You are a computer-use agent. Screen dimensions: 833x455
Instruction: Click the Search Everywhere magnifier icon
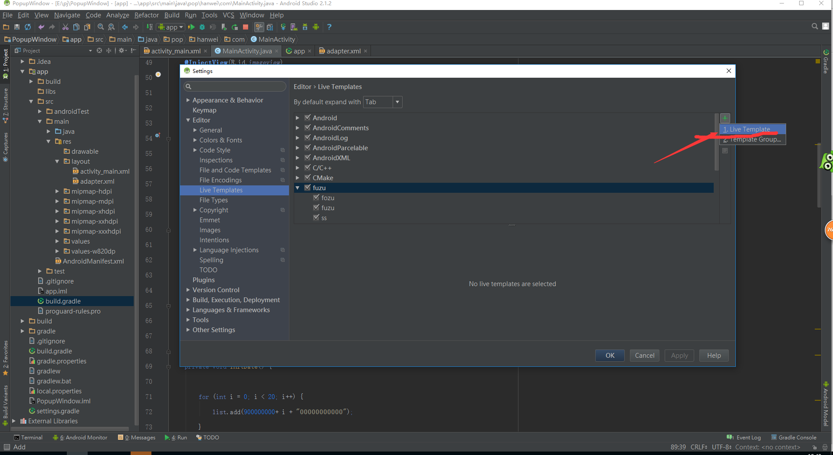[x=815, y=26]
